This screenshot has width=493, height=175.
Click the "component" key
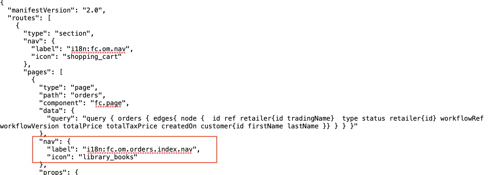61,103
